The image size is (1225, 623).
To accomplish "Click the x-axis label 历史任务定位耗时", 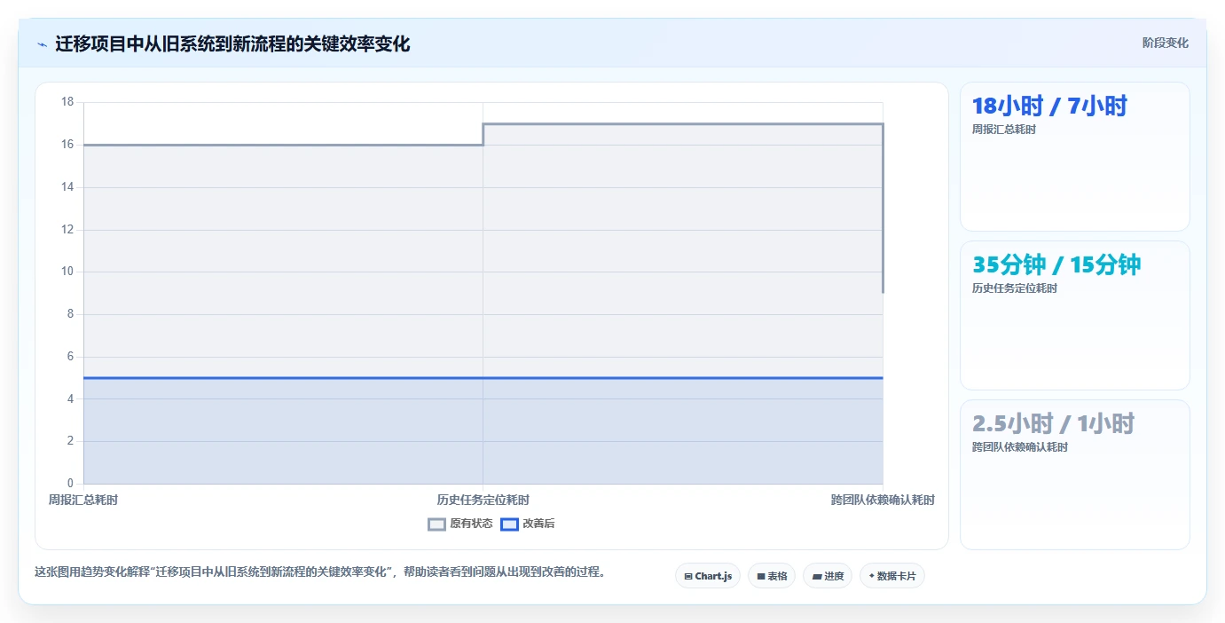I will pyautogui.click(x=483, y=500).
